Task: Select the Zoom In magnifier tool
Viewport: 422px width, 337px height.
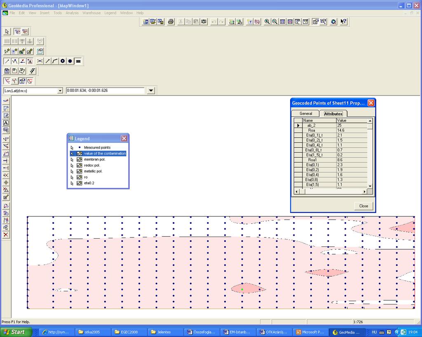Action: [x=267, y=22]
